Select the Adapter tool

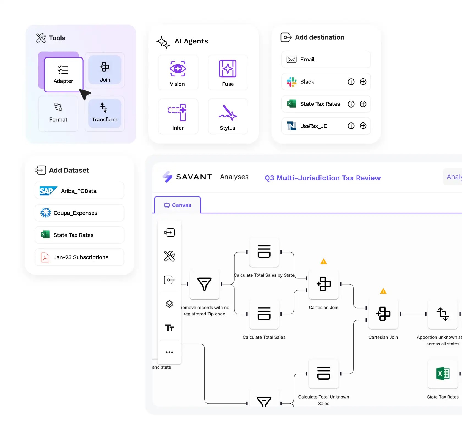coord(63,74)
